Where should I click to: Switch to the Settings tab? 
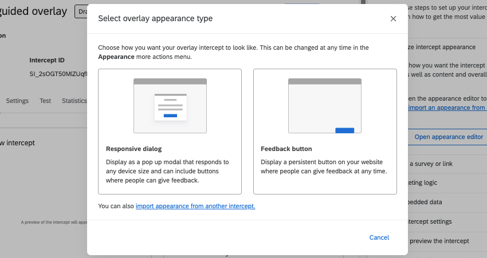pos(17,101)
